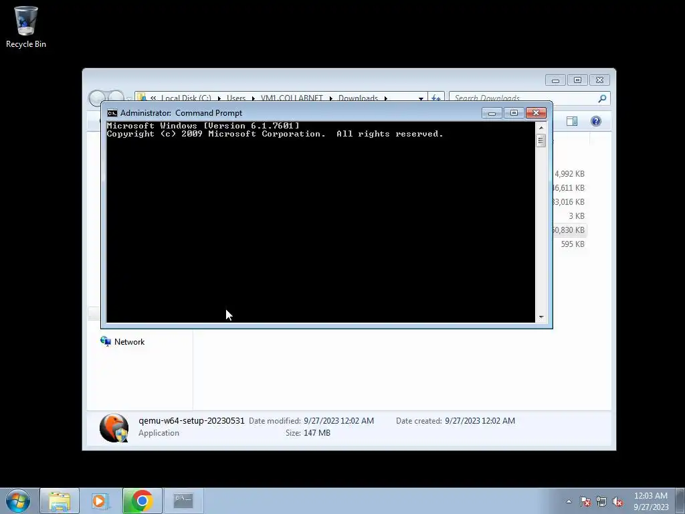Click the 3 KB file size entry
Screen dimensions: 685x514
[x=576, y=216]
